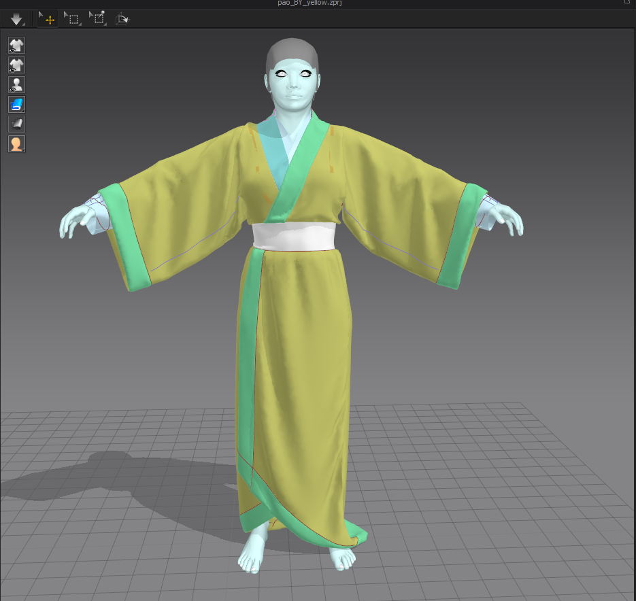
Task: Click the 3D cube rotate arrangement icon
Action: point(122,19)
